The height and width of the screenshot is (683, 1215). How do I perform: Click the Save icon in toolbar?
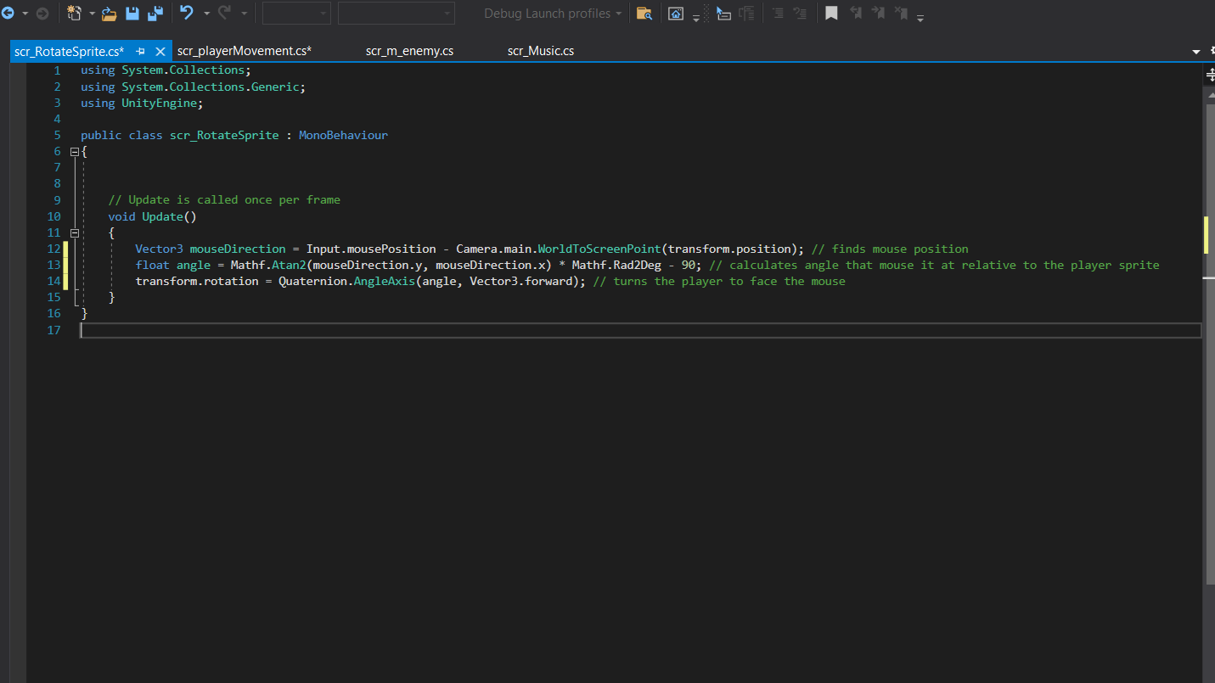132,14
